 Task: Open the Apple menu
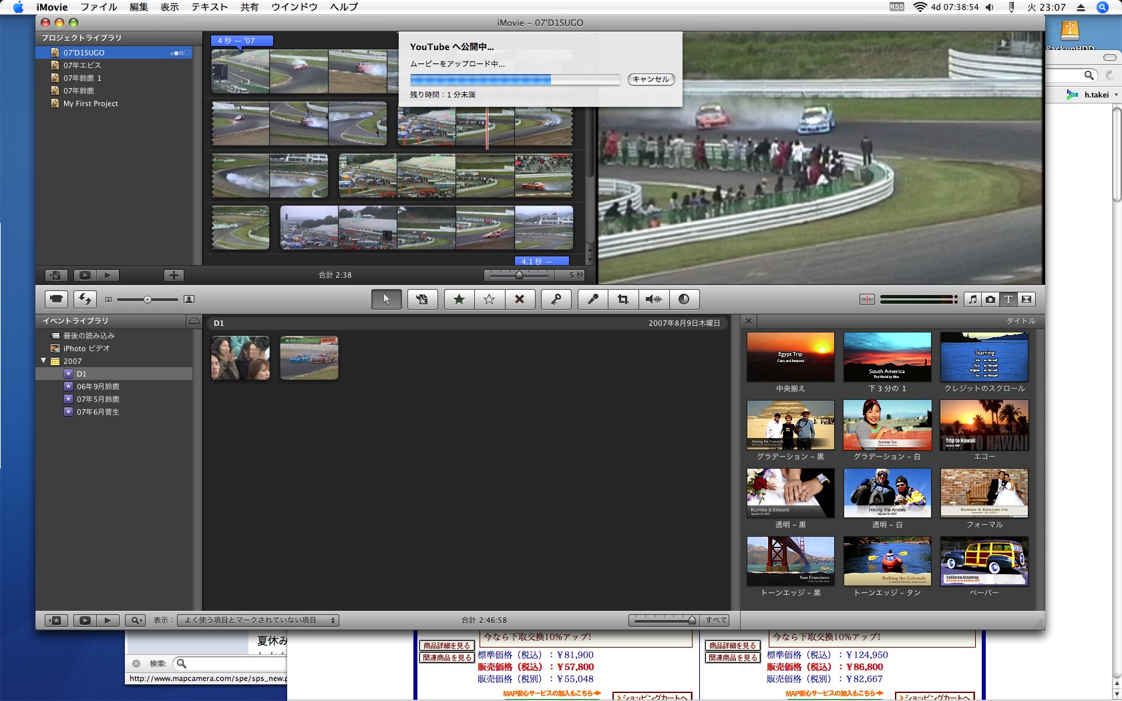click(18, 7)
